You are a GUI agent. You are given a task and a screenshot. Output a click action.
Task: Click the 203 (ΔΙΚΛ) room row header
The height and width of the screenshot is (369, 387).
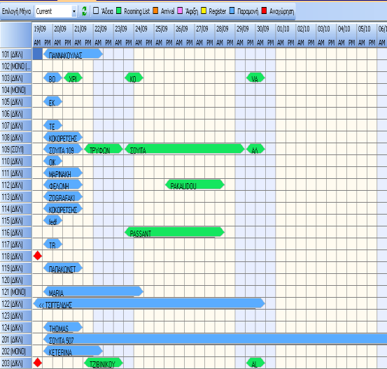16,363
